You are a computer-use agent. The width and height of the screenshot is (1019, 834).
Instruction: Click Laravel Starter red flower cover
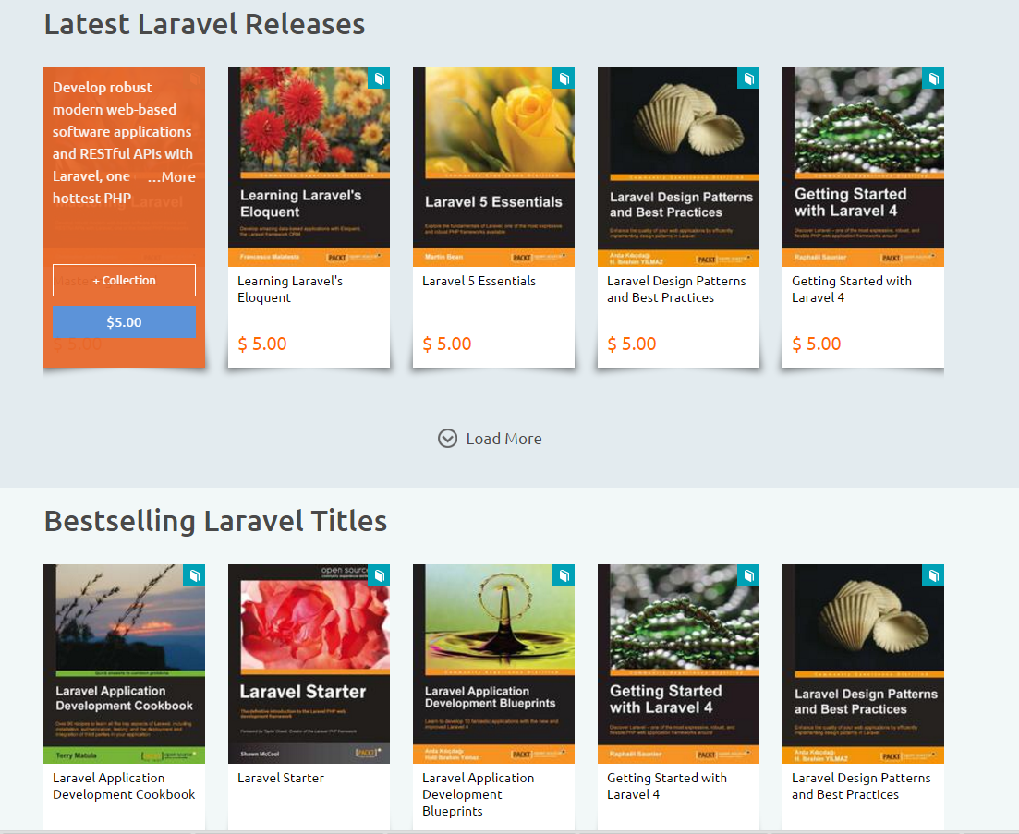click(309, 664)
